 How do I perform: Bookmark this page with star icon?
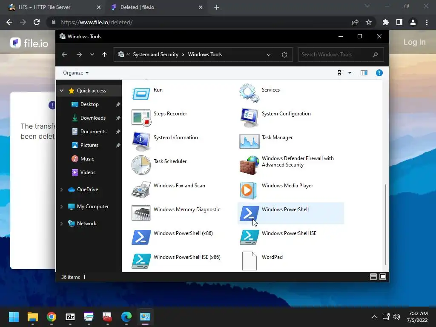369,22
